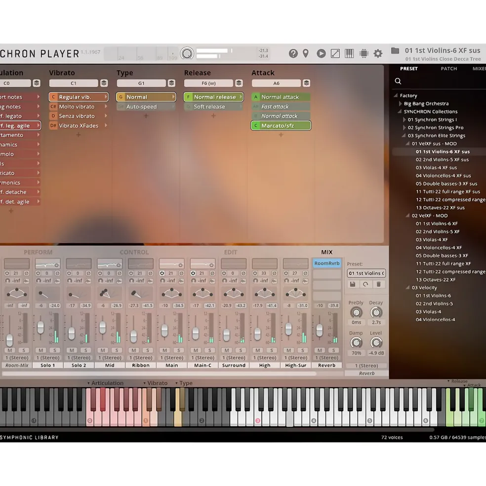Add new slot in Attack column
The image size is (486, 486).
coord(281,135)
